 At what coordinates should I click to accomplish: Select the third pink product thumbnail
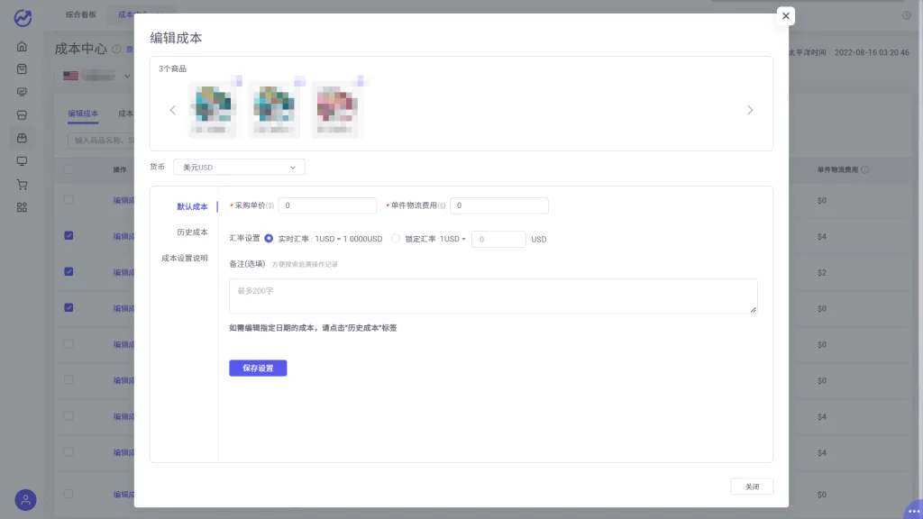pos(335,109)
